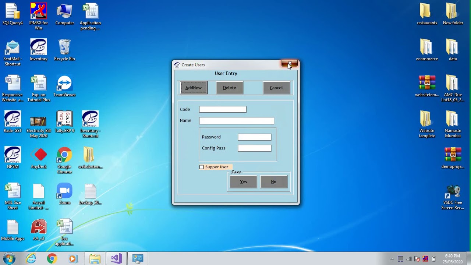
Task: Switch to Visual Studio in taskbar
Action: [x=116, y=259]
